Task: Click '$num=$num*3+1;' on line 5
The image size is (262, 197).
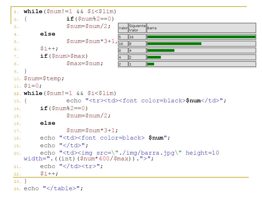Action: coord(92,41)
